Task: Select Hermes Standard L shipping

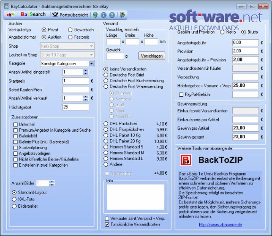Action: [x=106, y=159]
